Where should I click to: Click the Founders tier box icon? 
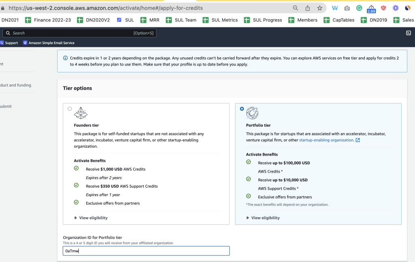coord(81,113)
